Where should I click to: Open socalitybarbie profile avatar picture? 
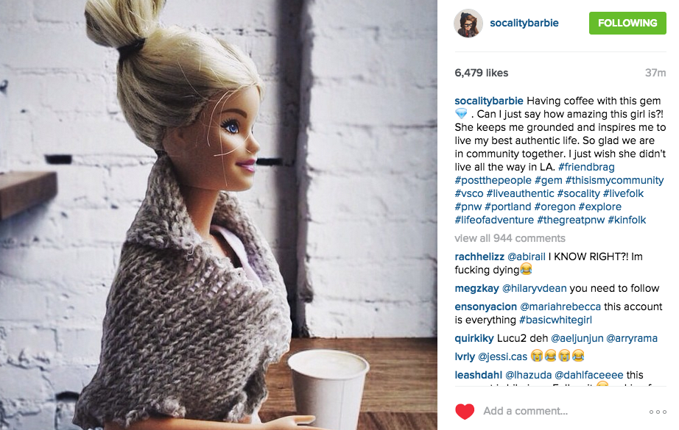click(x=468, y=24)
